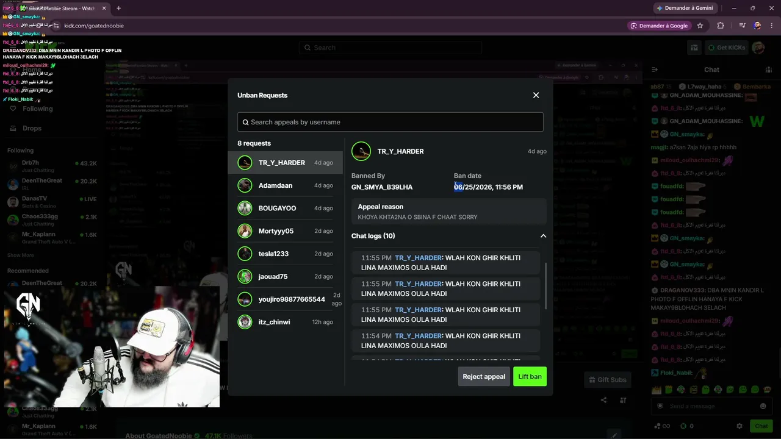The width and height of the screenshot is (781, 439).
Task: Open Chrome profile avatar
Action: click(x=757, y=26)
